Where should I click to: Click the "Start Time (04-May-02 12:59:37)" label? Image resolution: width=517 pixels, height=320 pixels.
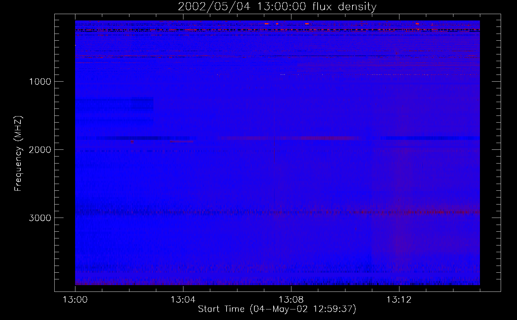pyautogui.click(x=277, y=309)
